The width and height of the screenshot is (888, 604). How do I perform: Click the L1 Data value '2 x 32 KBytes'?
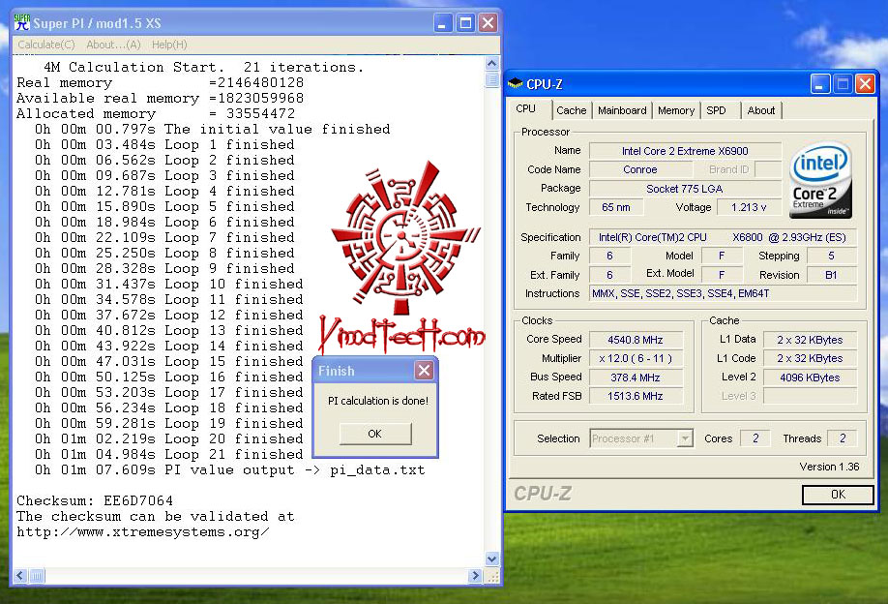pyautogui.click(x=810, y=340)
